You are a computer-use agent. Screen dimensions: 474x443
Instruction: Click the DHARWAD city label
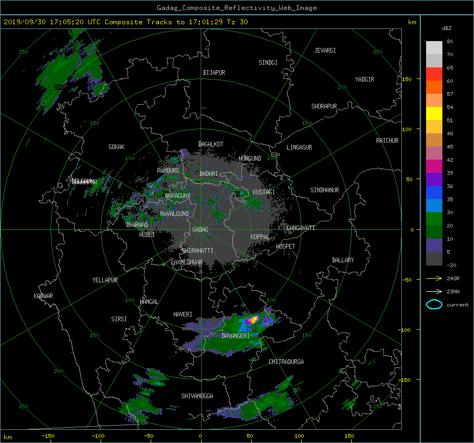coord(137,225)
